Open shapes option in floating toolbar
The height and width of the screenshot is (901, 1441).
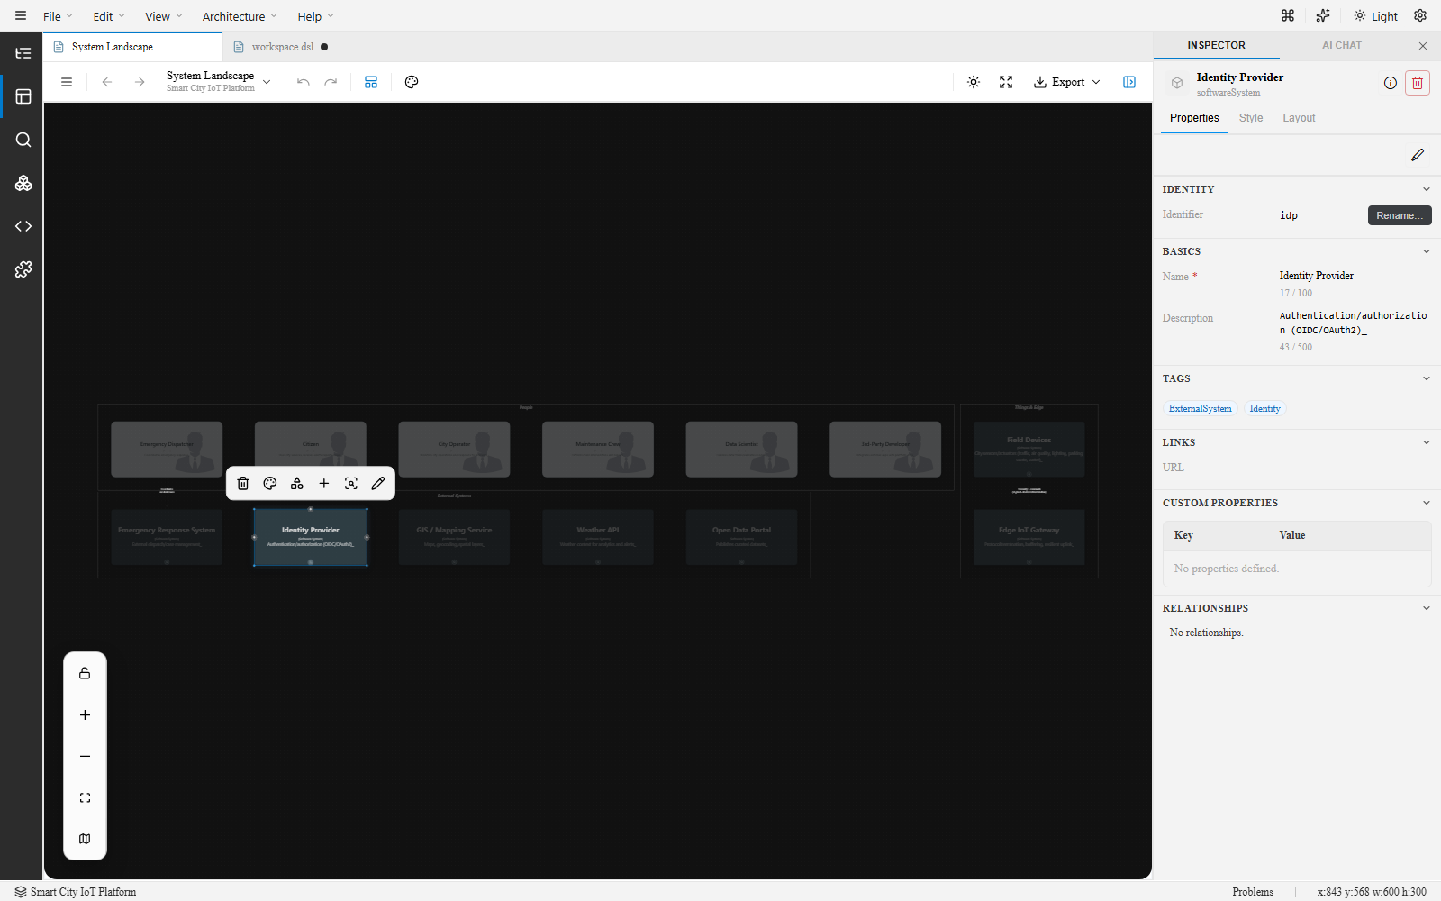pos(297,484)
